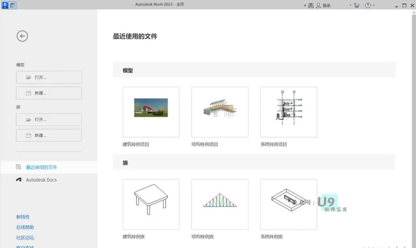
Task: Click the collapse arrow left of binoculars
Action: coord(305,5)
